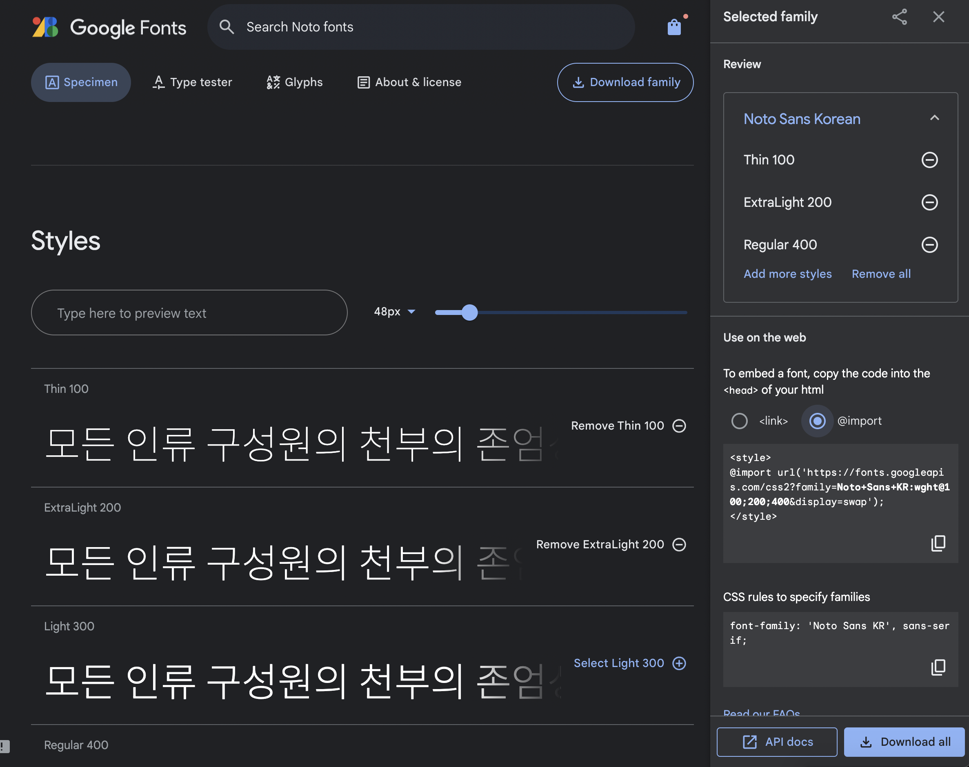
Task: Click the Light 300 Korean sample text
Action: [x=303, y=681]
